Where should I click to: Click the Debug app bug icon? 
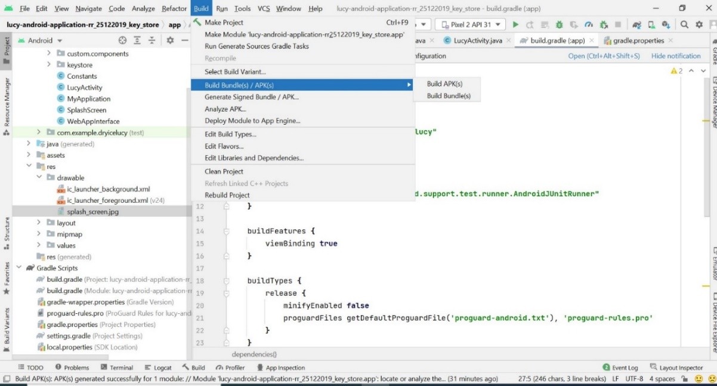pyautogui.click(x=559, y=24)
